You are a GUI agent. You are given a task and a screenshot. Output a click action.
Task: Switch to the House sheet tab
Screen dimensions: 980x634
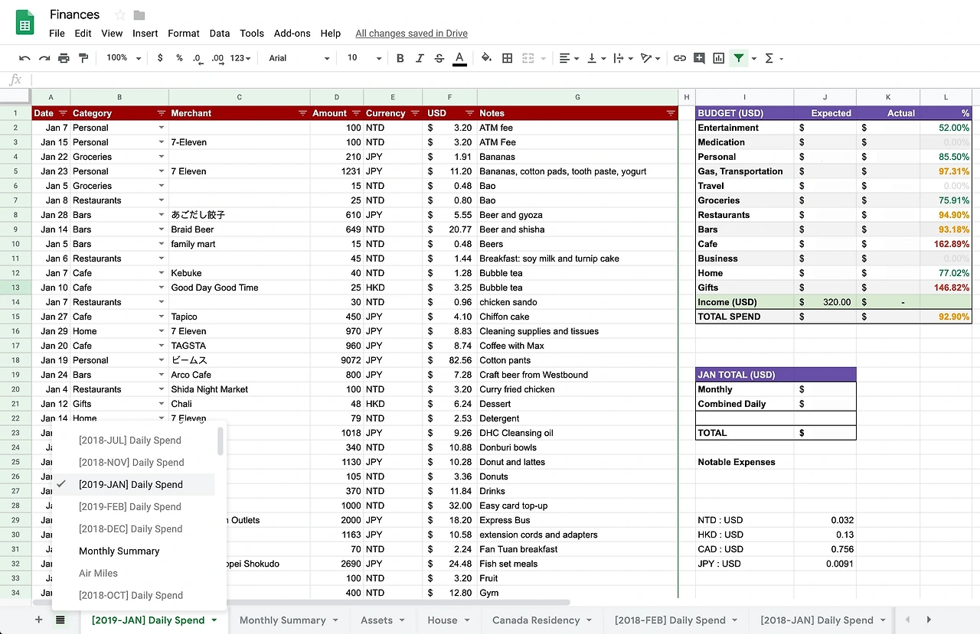[x=449, y=620]
